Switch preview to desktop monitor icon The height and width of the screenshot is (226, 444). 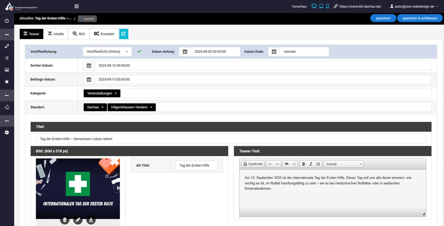tap(314, 6)
